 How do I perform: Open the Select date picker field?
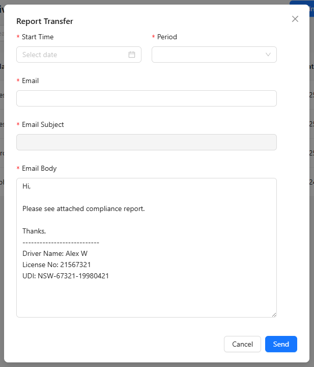[79, 55]
